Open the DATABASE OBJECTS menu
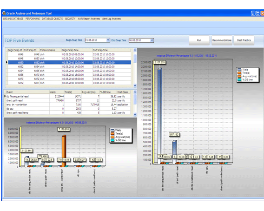264x211 pixels. [x=53, y=19]
